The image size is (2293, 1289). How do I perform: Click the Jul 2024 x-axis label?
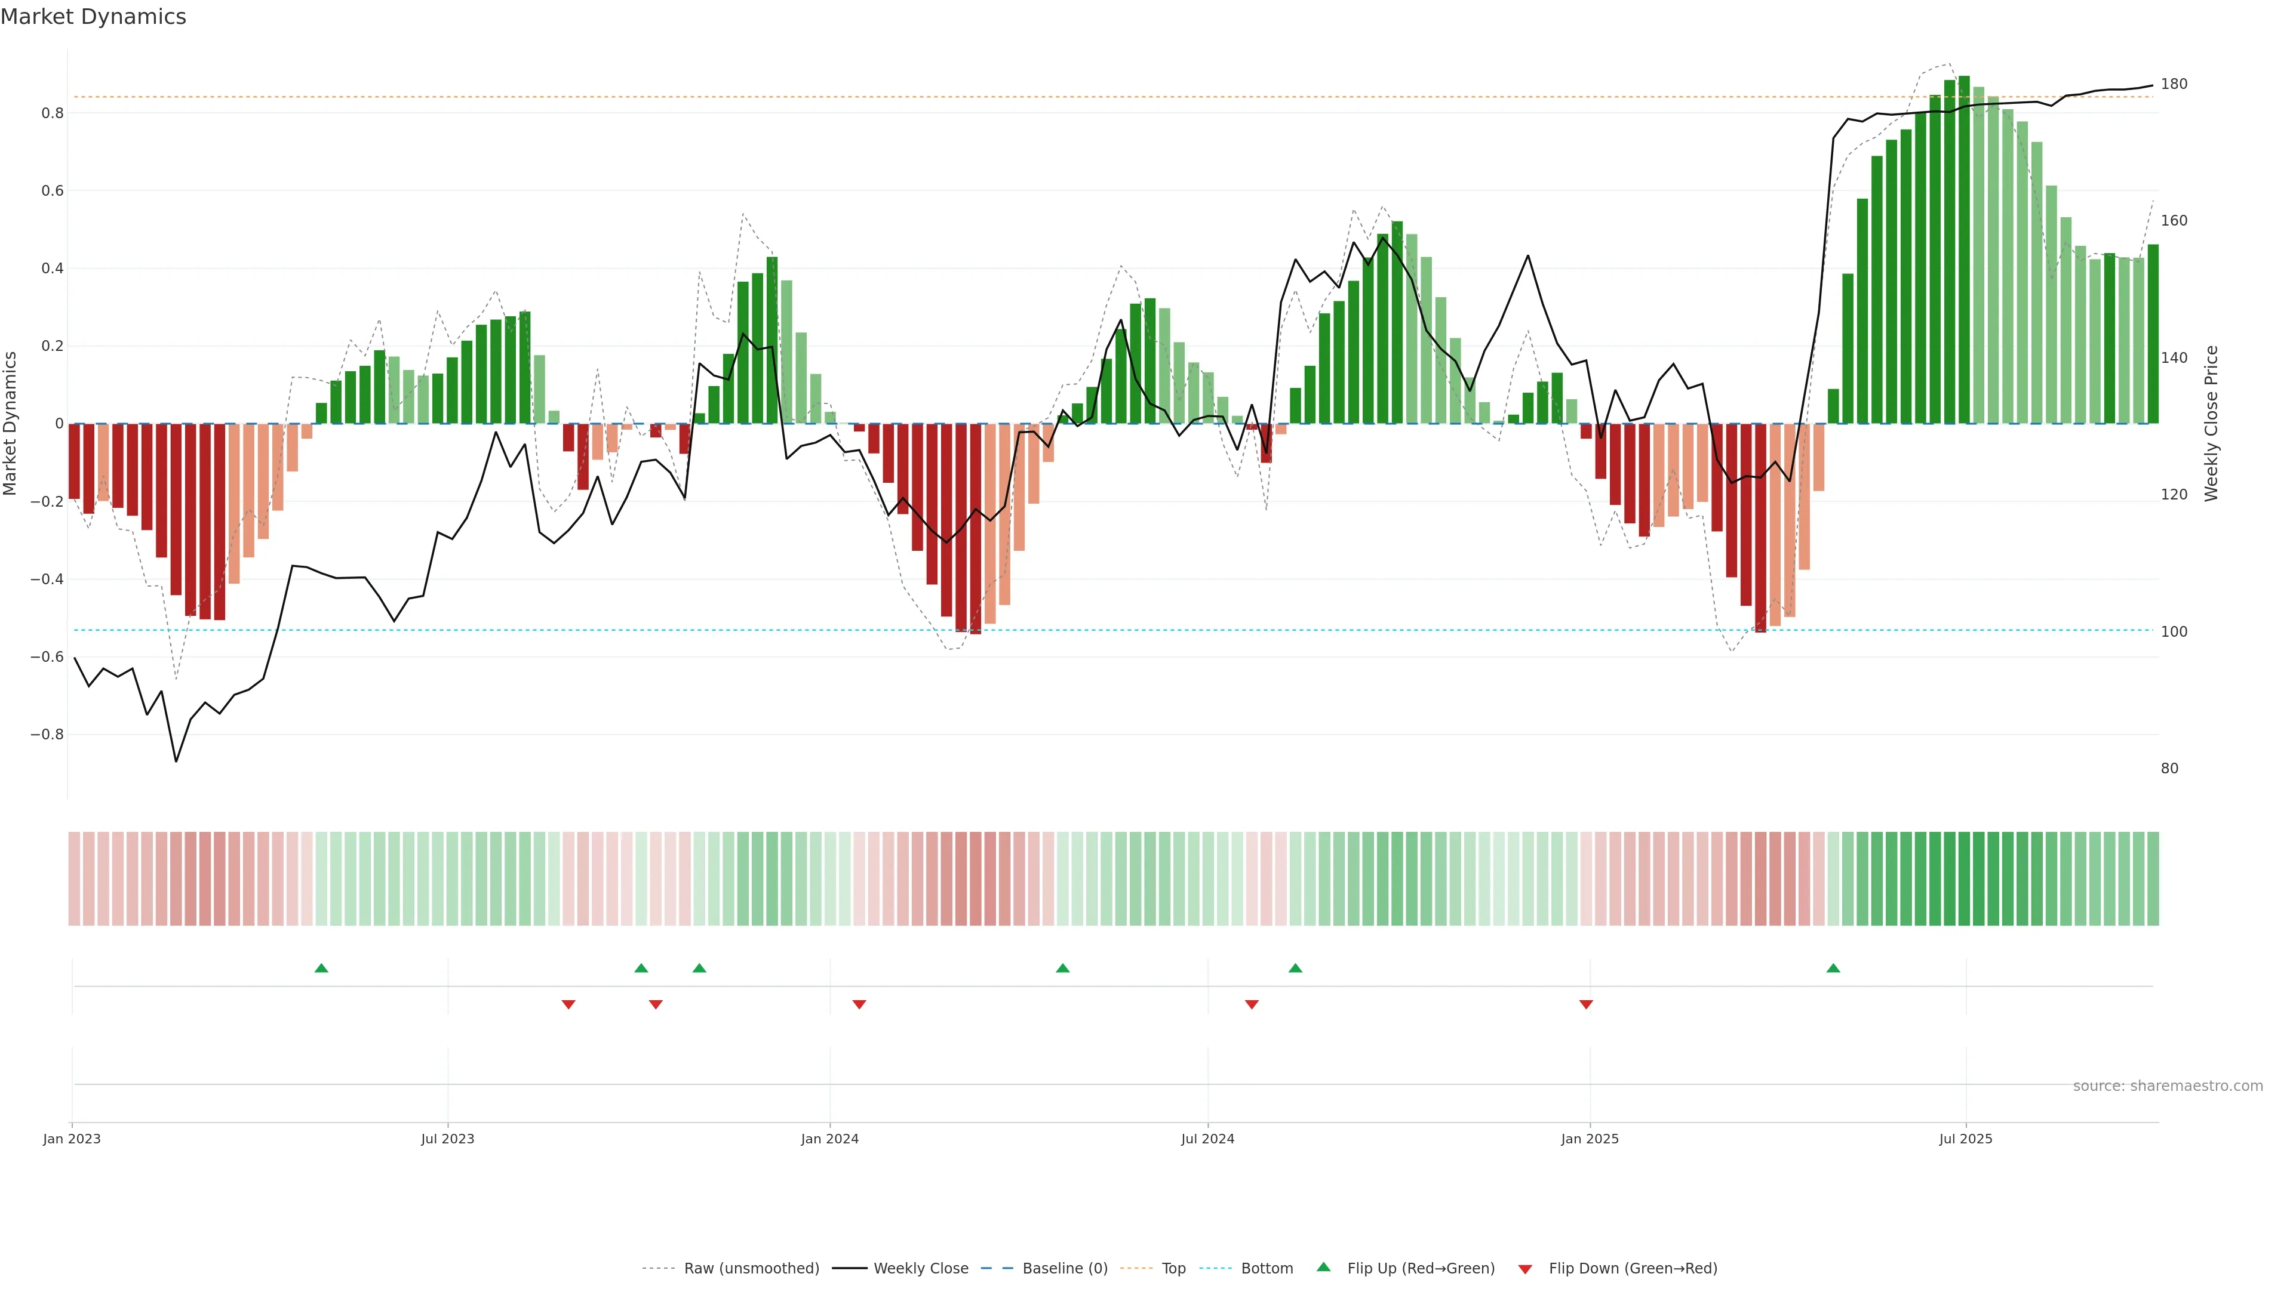1207,1139
